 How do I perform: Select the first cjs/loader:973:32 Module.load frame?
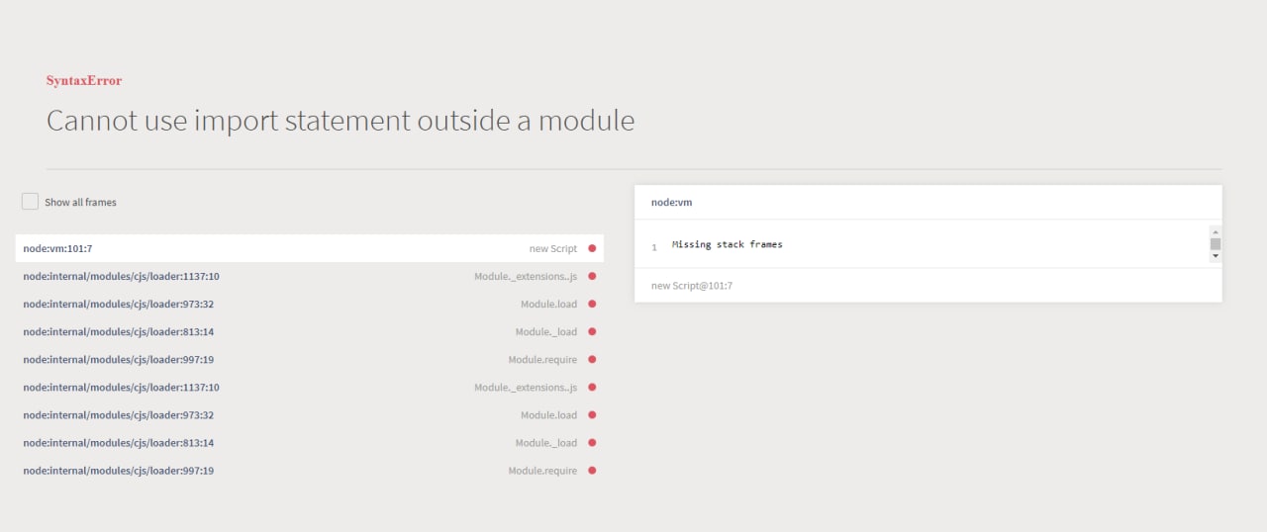[309, 304]
